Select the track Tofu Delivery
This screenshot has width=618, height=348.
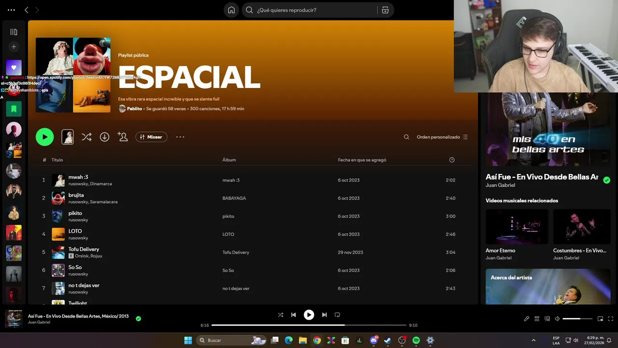click(x=84, y=249)
